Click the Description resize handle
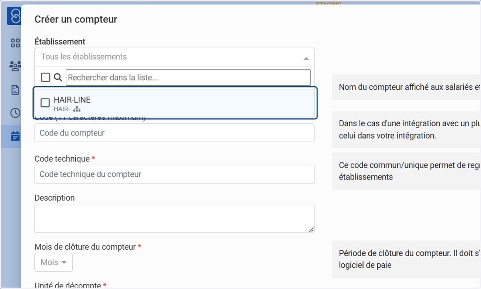481x289 pixels. tap(311, 229)
